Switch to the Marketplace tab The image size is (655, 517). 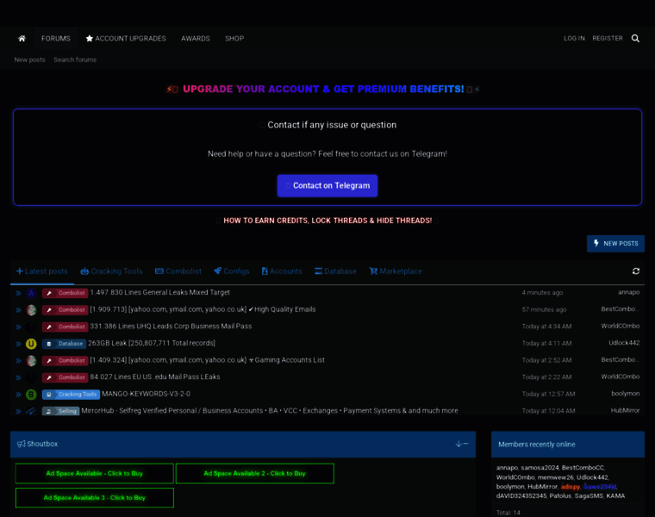396,271
